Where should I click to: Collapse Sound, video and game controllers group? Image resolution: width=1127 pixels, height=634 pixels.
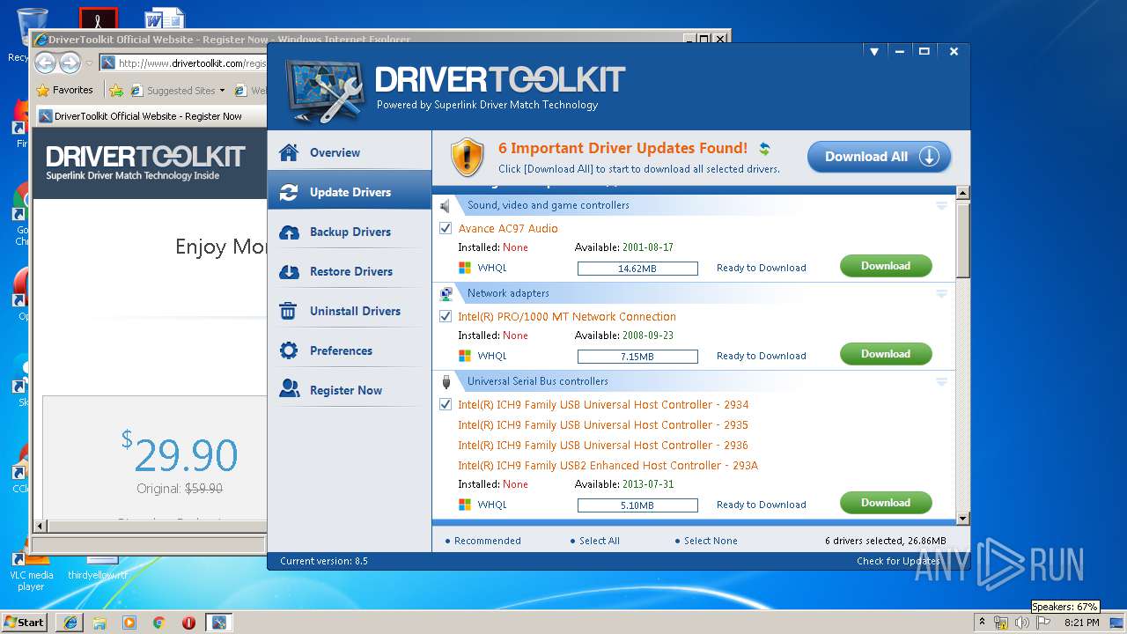[941, 205]
